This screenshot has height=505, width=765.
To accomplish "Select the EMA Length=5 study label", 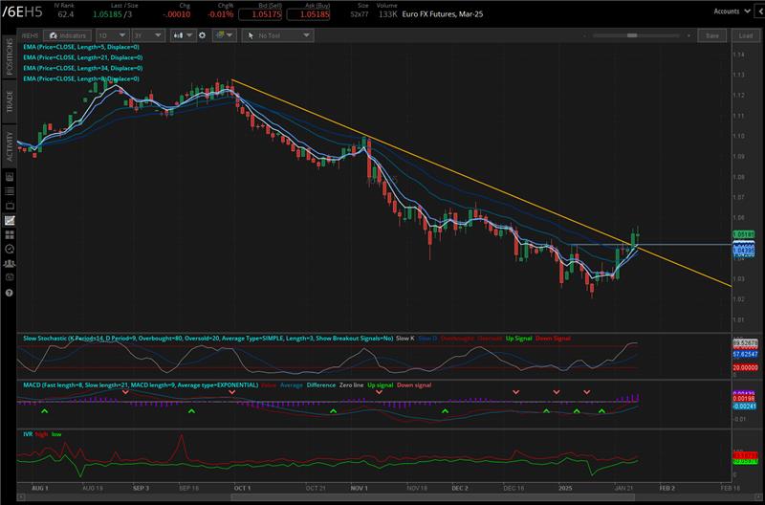I will coord(81,47).
